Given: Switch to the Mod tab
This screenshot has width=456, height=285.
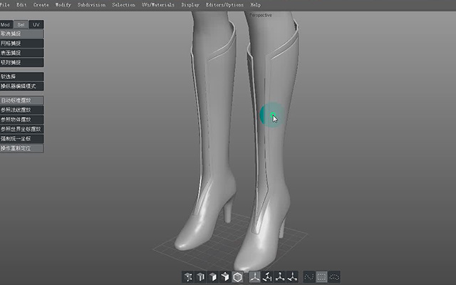Looking at the screenshot, I should (x=6, y=24).
